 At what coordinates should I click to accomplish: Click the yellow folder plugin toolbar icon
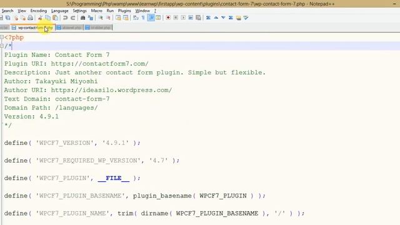click(x=238, y=17)
